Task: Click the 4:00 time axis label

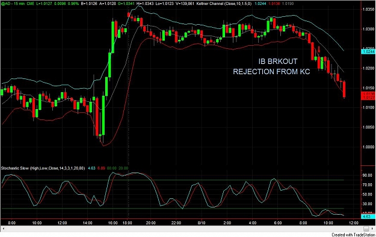Action: point(253,223)
